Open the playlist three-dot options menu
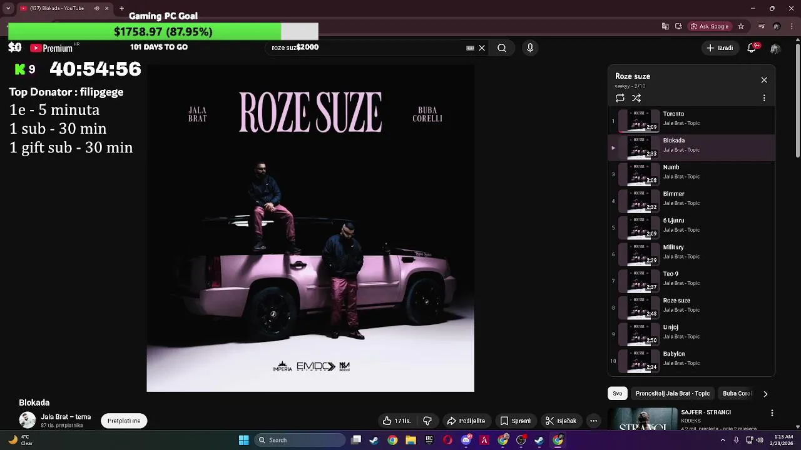The image size is (801, 450). pos(764,98)
